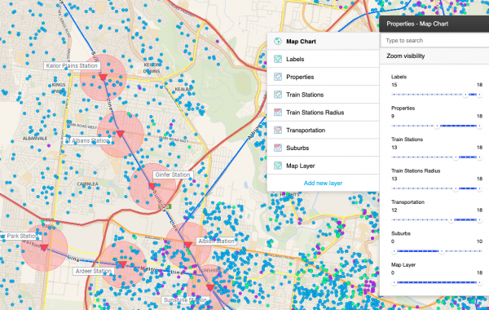Screen dimensions: 489x310
Task: Collapse the Zoom visibility section header
Action: click(x=434, y=56)
